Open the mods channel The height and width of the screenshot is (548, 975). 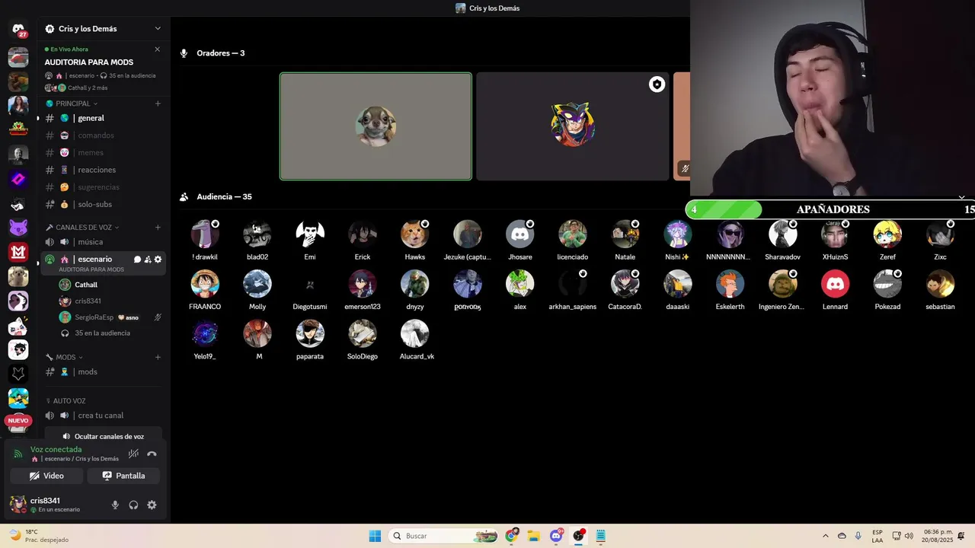click(x=103, y=372)
